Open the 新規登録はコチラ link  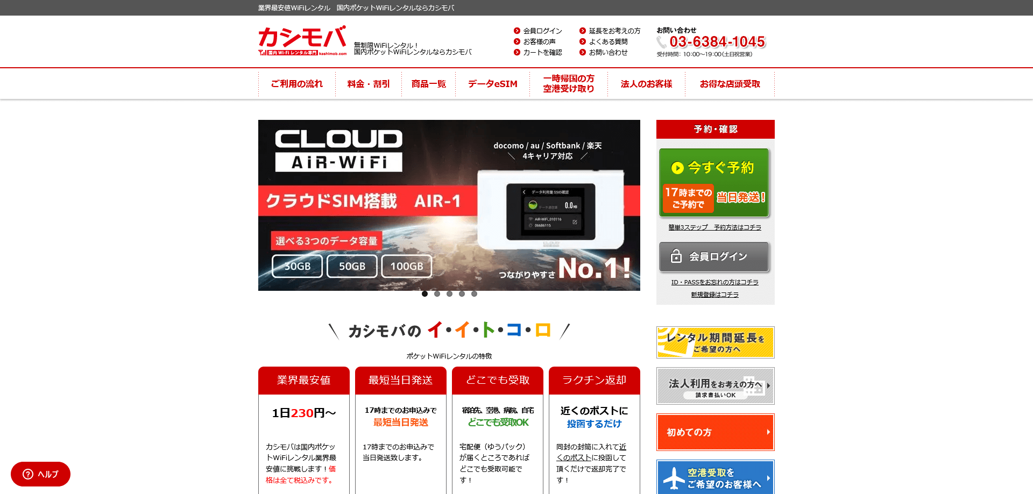click(x=714, y=294)
